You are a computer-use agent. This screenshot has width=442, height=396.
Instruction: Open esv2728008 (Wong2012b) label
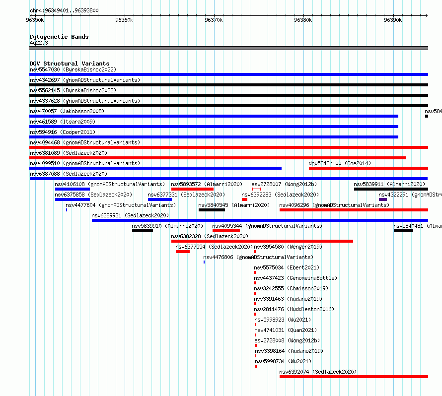pyautogui.click(x=287, y=340)
